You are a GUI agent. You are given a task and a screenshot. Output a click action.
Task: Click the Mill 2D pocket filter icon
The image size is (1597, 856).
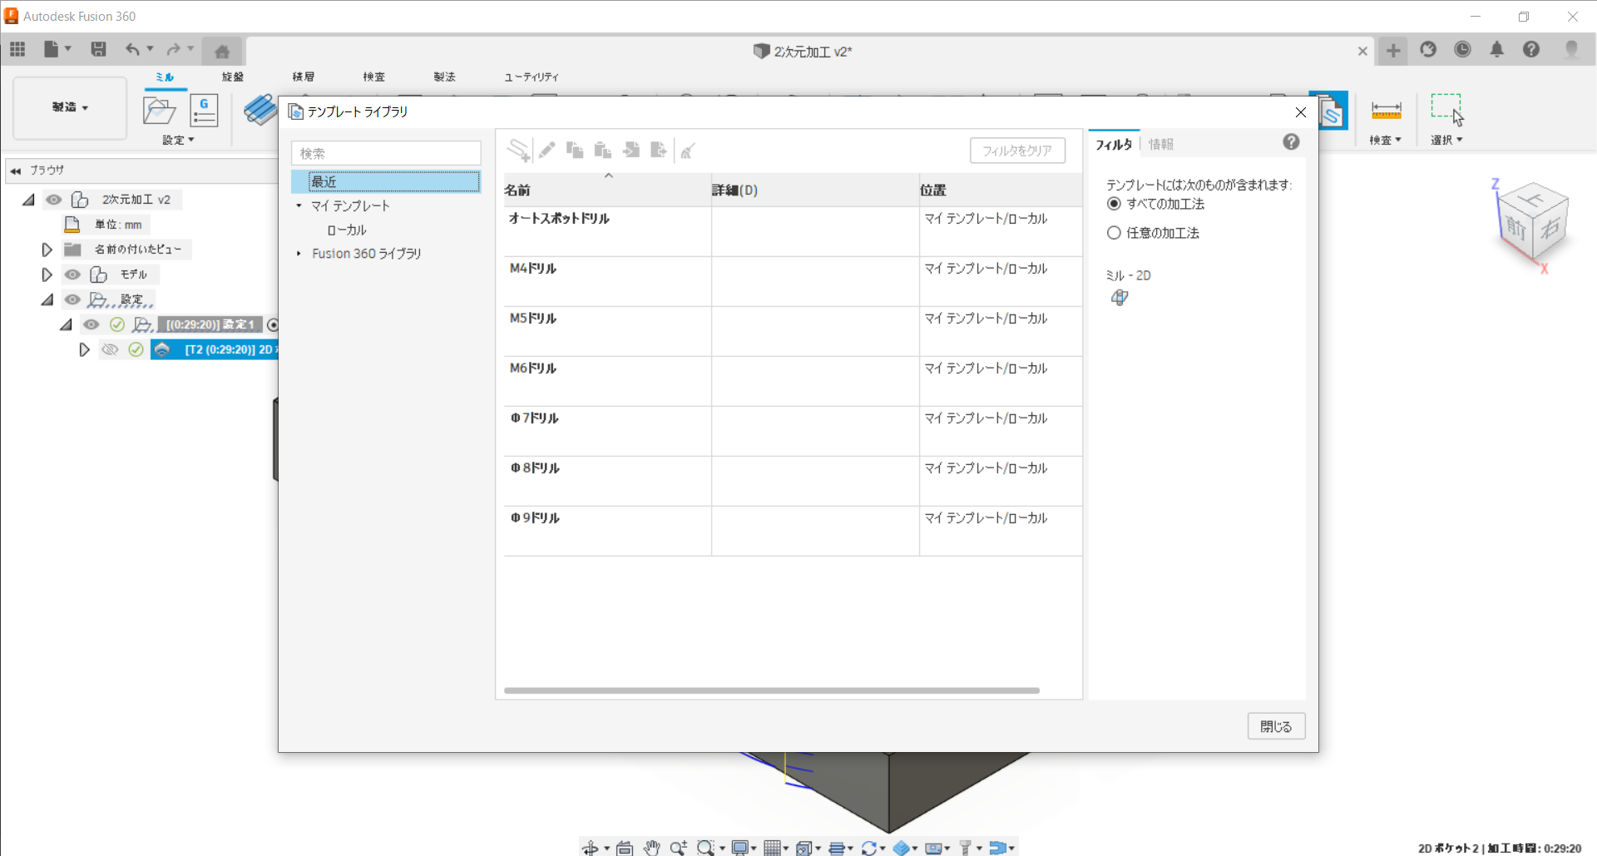(1120, 297)
